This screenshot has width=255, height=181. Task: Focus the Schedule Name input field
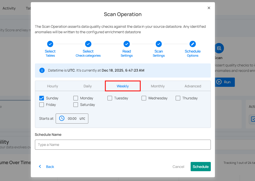click(x=123, y=145)
